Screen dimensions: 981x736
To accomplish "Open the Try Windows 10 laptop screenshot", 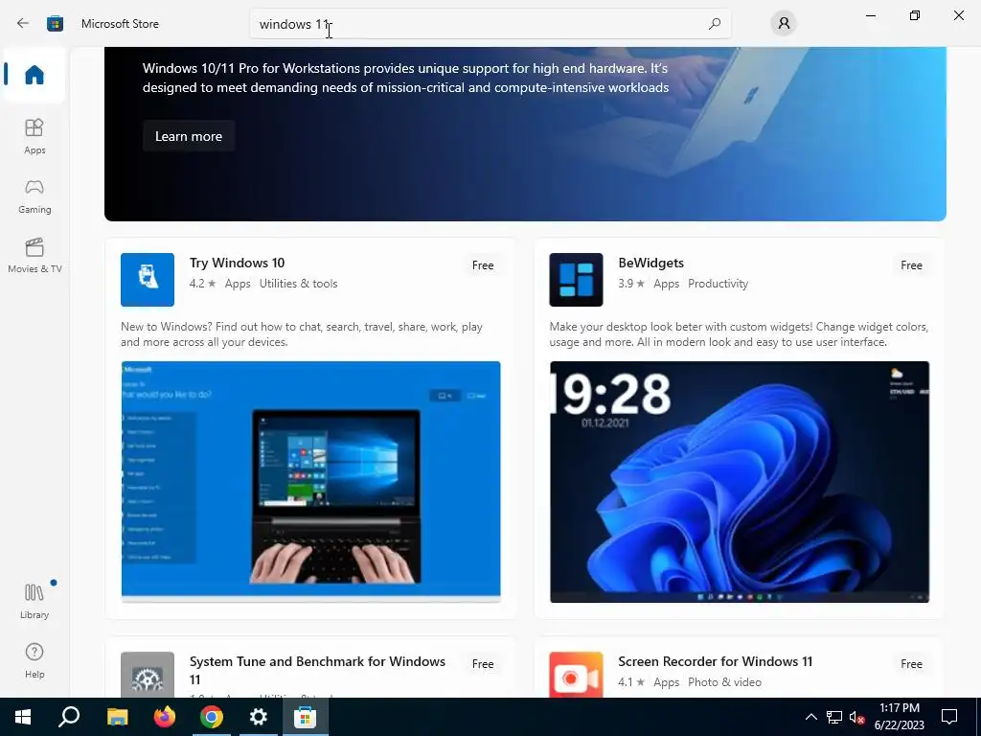I will coord(311,481).
